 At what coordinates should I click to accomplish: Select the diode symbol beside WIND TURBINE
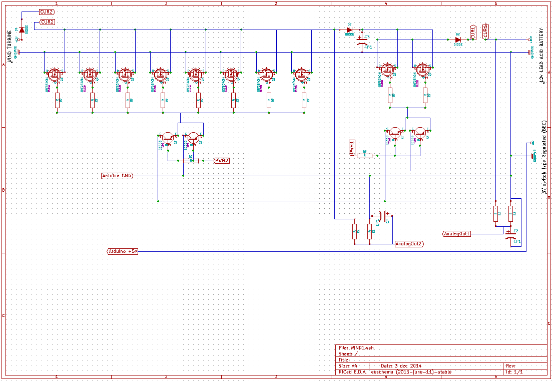pyautogui.click(x=22, y=30)
